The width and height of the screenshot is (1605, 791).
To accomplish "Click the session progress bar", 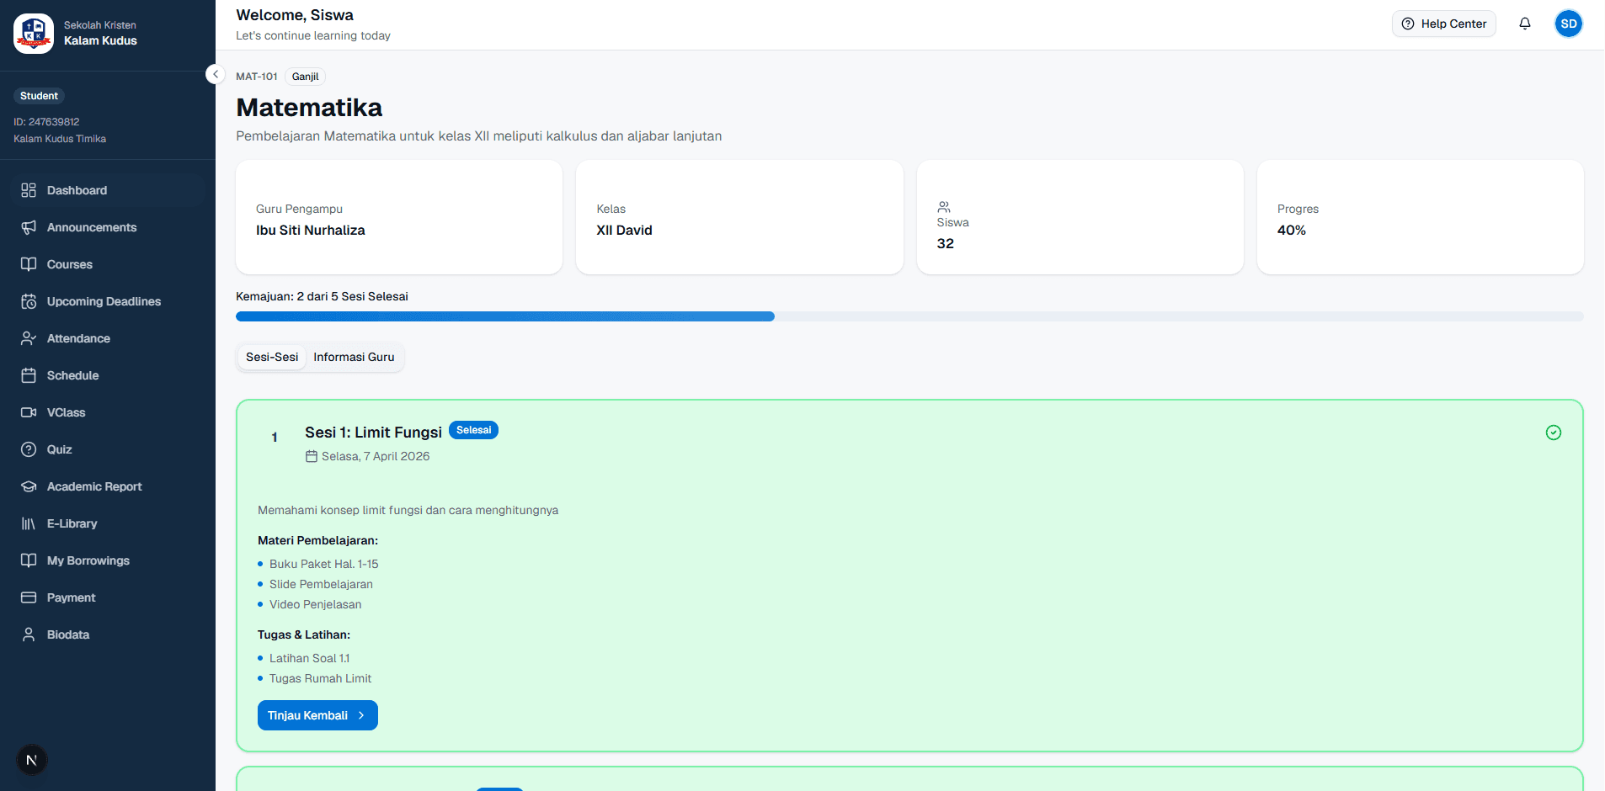I will click(909, 316).
